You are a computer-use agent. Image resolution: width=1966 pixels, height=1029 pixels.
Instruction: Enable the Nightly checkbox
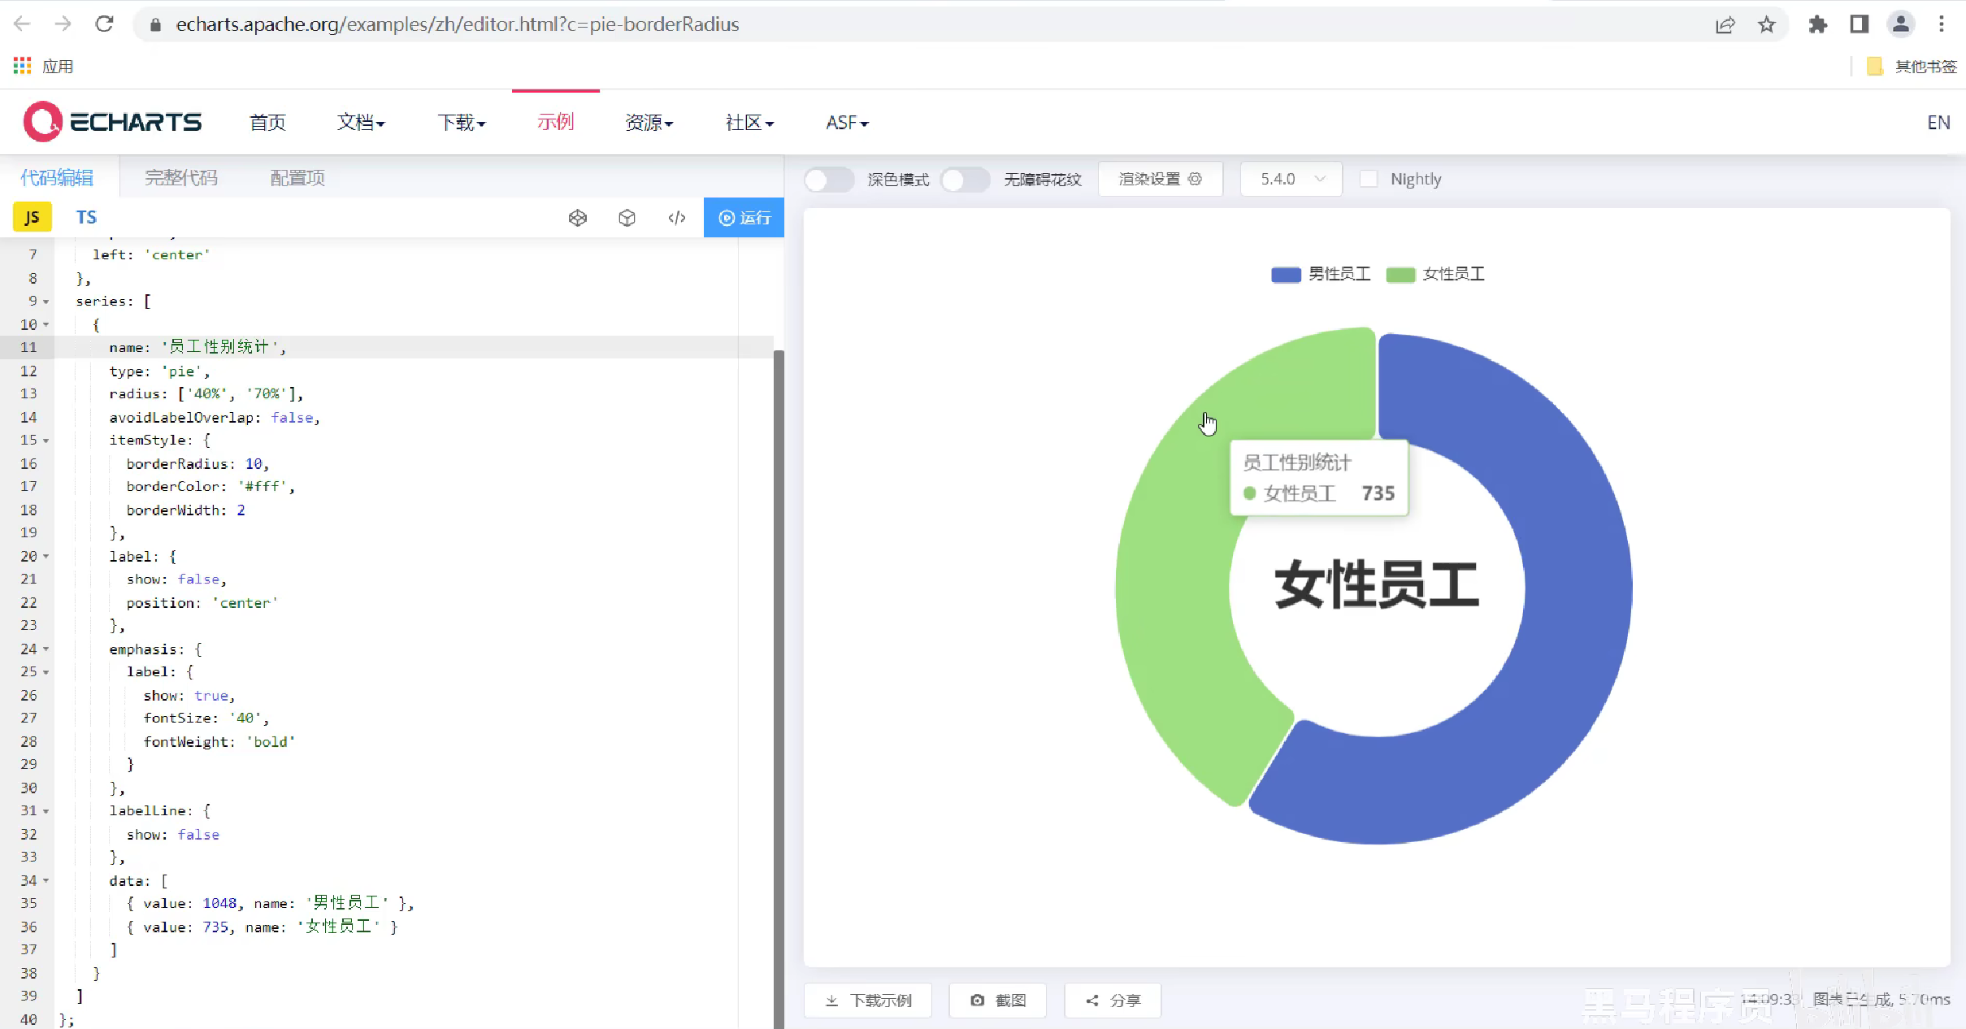point(1369,179)
